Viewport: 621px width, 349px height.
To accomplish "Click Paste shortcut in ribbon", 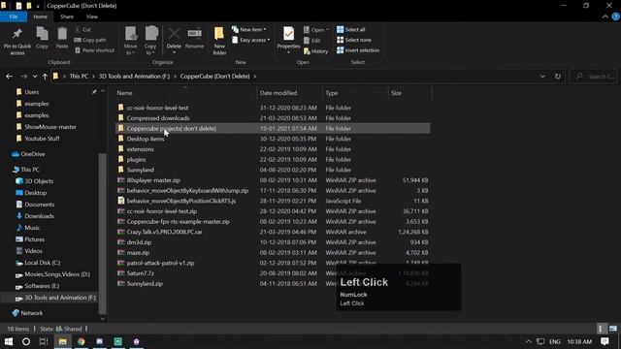I will [94, 50].
